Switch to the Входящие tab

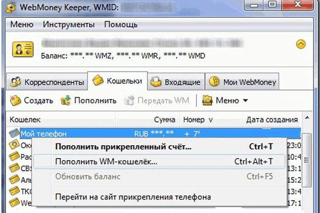[x=176, y=82]
